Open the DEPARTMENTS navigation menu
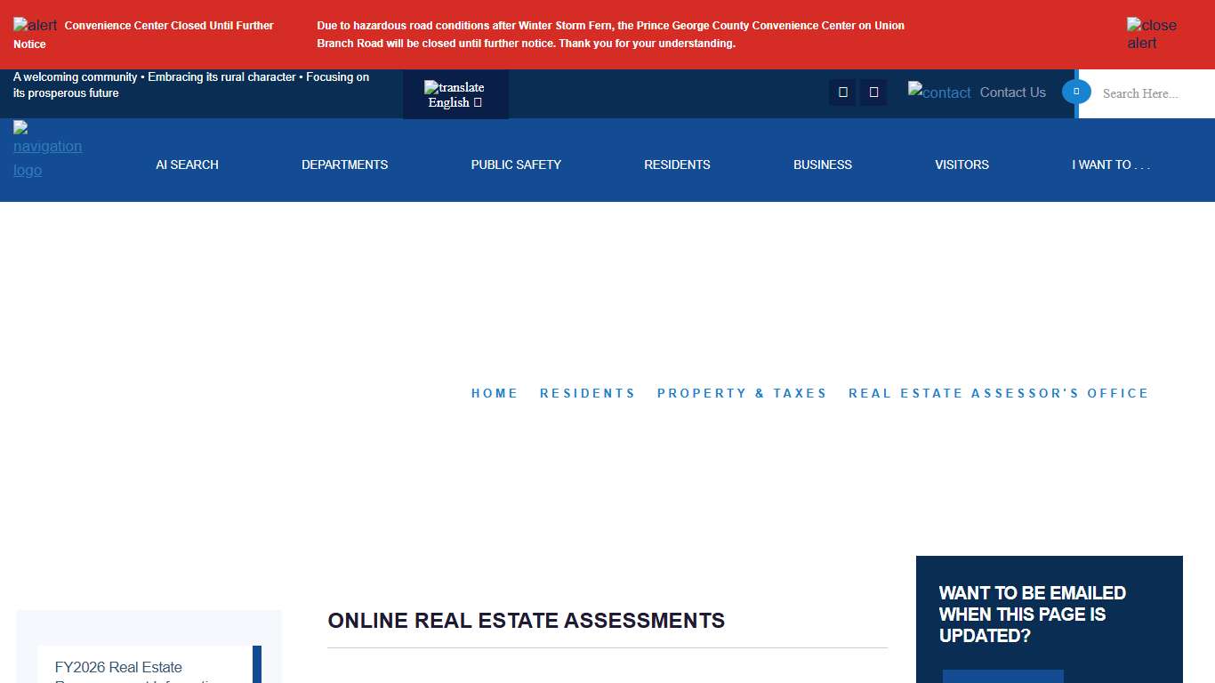The image size is (1215, 683). 344,165
